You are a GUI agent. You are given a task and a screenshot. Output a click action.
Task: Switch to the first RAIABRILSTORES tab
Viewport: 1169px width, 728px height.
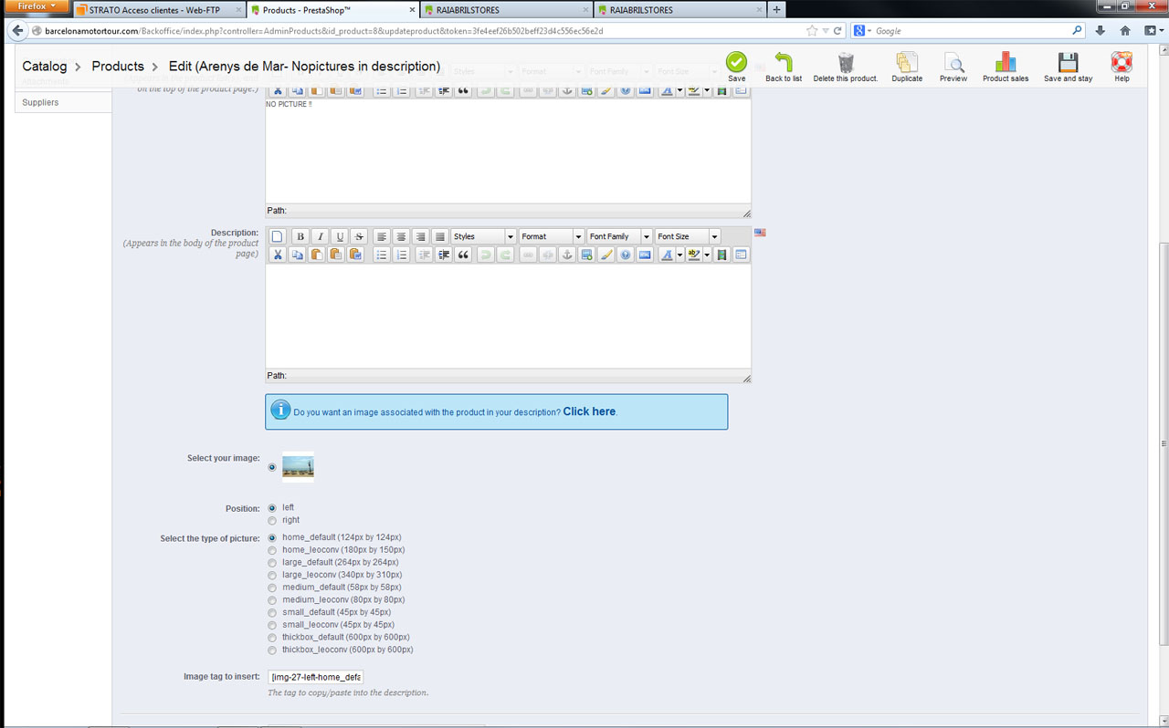click(x=506, y=10)
